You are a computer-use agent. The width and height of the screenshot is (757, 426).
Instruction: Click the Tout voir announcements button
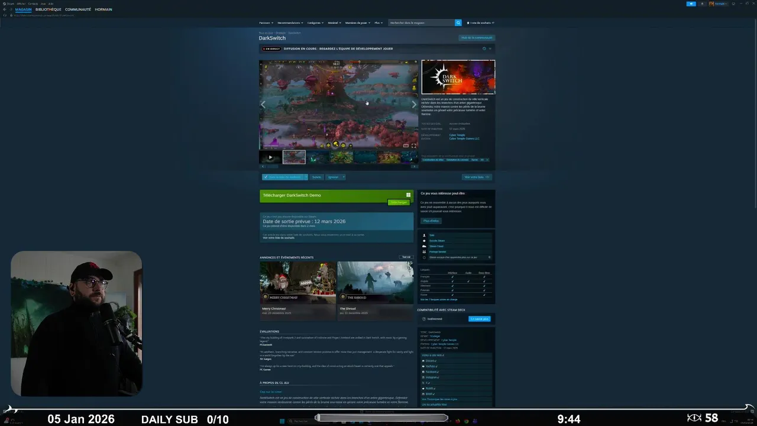point(406,257)
